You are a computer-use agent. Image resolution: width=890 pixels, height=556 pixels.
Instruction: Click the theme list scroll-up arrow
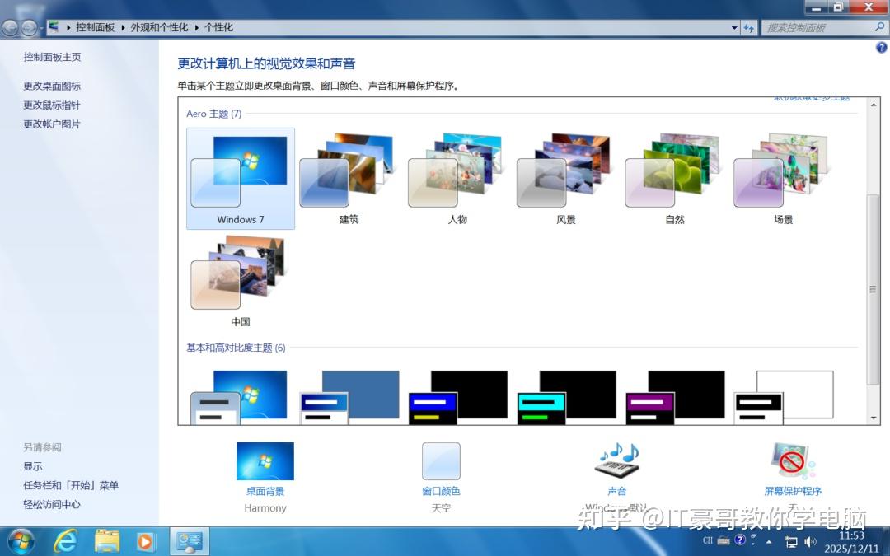(x=874, y=105)
